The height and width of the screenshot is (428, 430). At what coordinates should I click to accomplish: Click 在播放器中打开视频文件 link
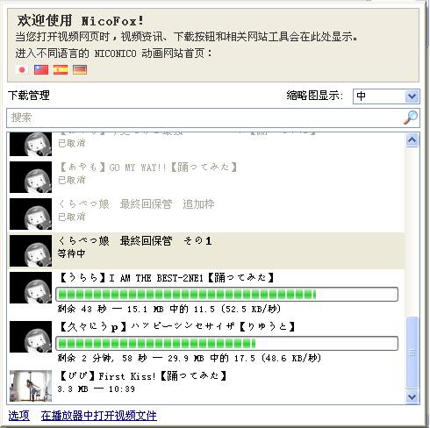point(99,416)
